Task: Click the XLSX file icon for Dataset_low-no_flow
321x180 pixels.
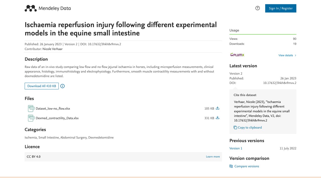Action: point(31,108)
